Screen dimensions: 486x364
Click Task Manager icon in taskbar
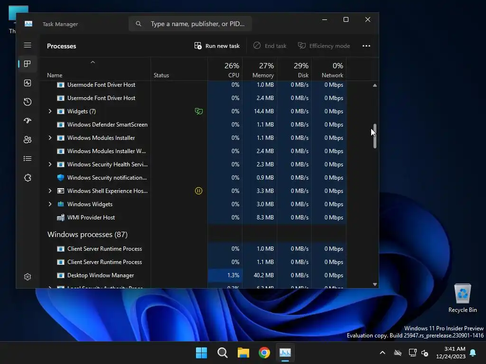[285, 353]
